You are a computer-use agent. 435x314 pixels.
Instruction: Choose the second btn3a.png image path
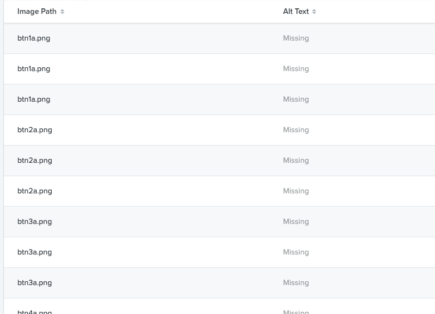pyautogui.click(x=35, y=252)
